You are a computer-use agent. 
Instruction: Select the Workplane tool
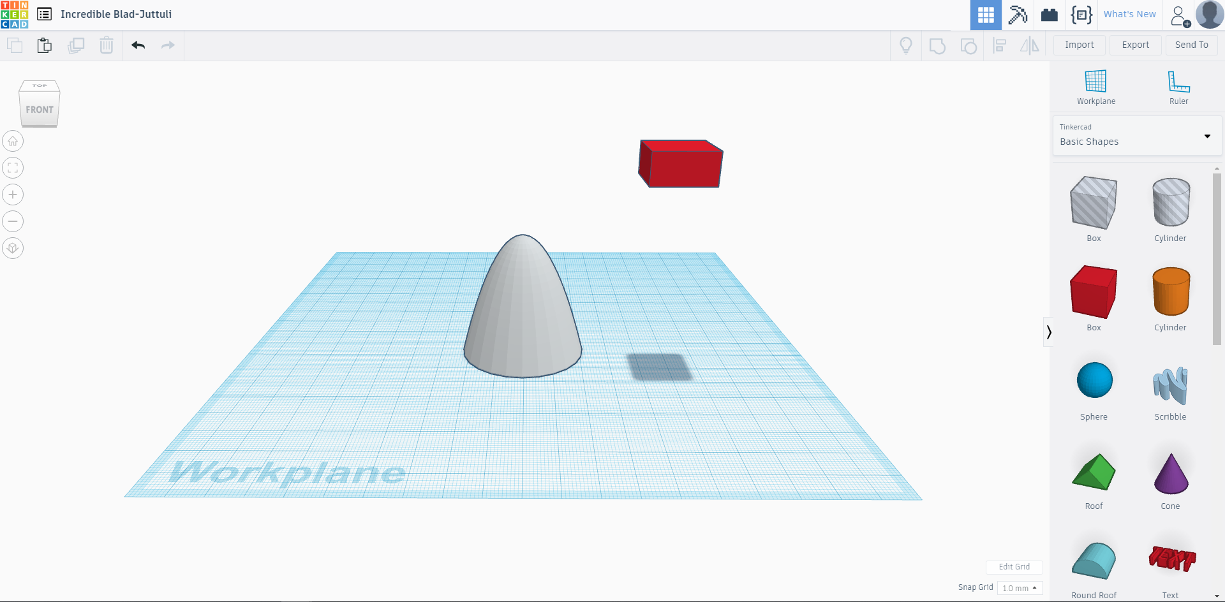click(x=1095, y=87)
